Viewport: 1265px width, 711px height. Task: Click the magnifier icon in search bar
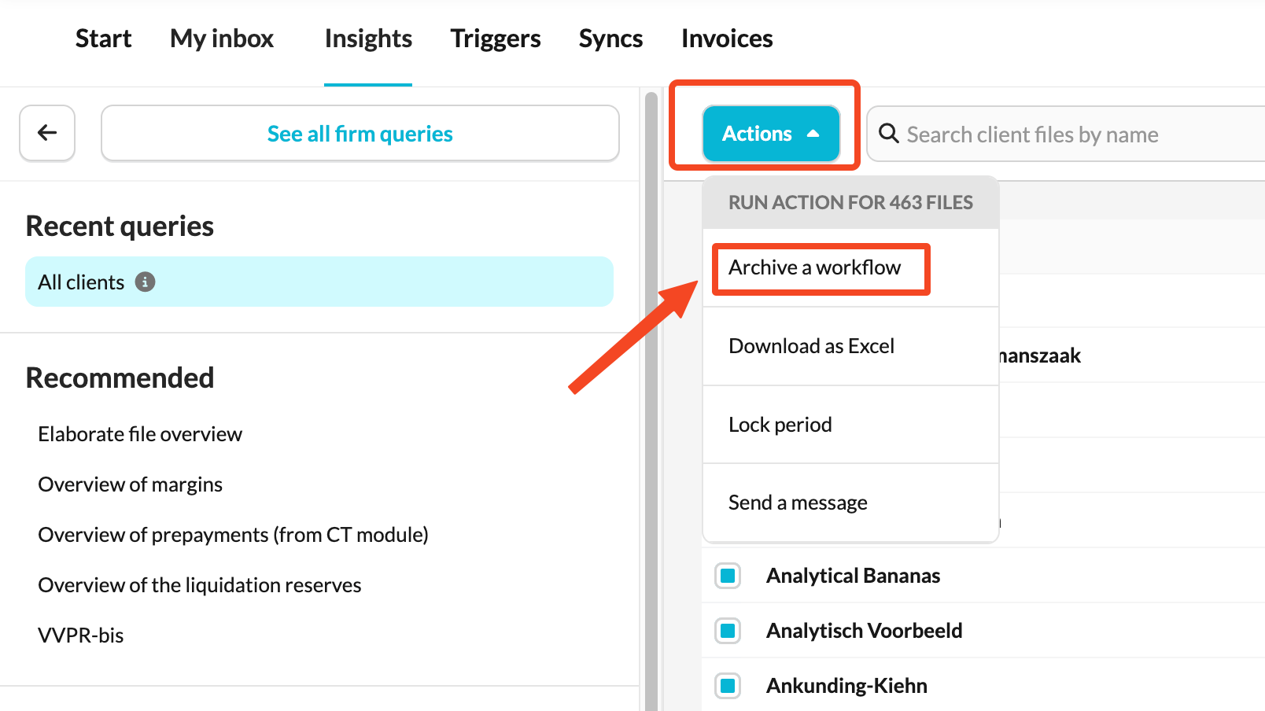pos(889,134)
